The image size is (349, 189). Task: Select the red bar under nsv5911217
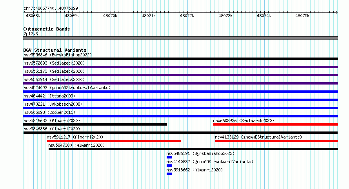point(114,141)
